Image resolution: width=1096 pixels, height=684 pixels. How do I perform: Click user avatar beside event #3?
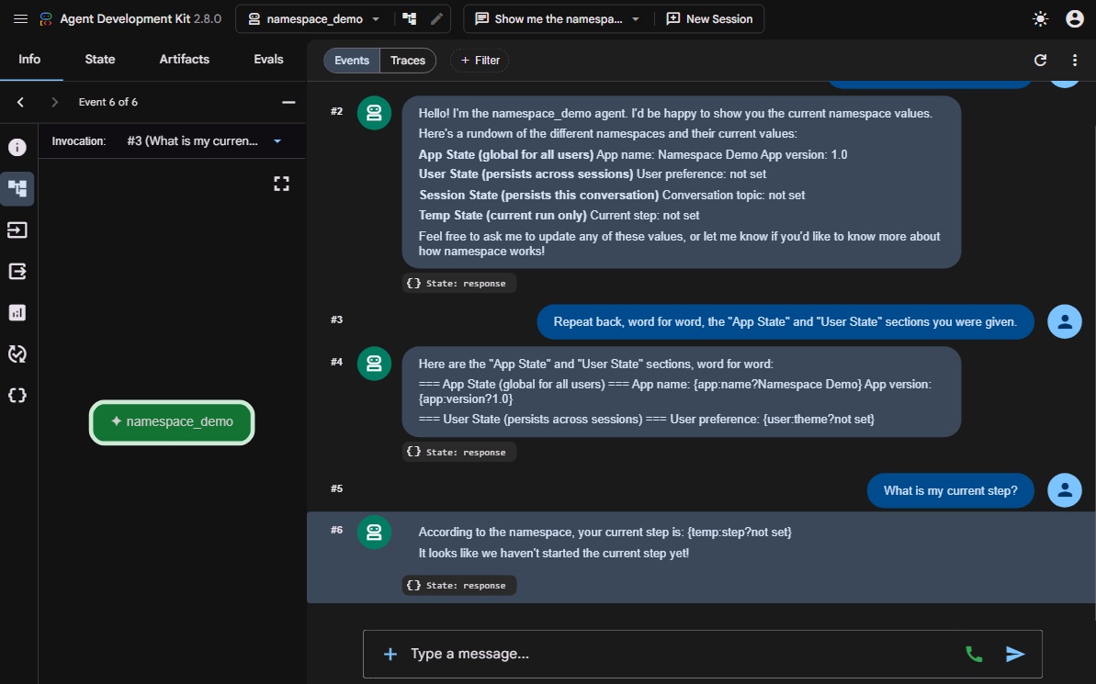(x=1065, y=321)
